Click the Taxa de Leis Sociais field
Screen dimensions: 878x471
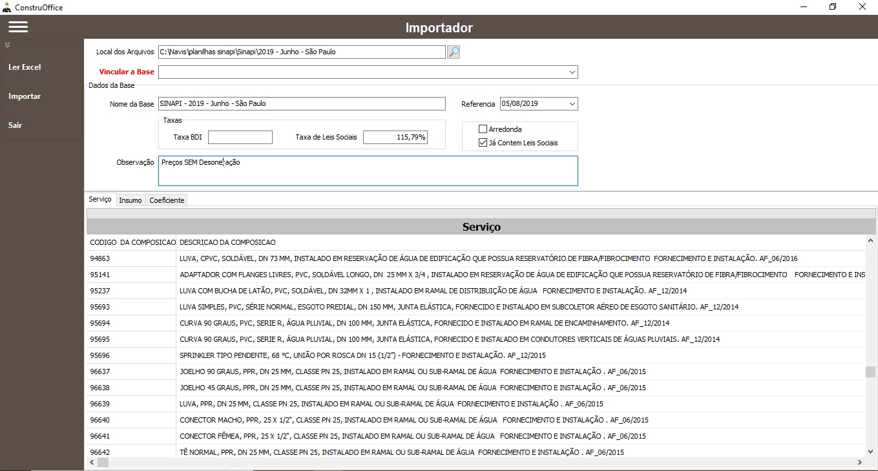[x=395, y=137]
